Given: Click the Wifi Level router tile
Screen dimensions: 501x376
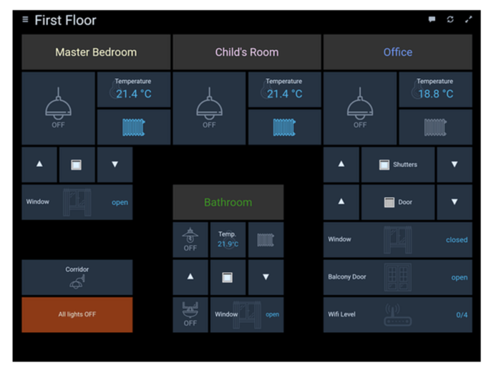Looking at the screenshot, I should (x=397, y=314).
